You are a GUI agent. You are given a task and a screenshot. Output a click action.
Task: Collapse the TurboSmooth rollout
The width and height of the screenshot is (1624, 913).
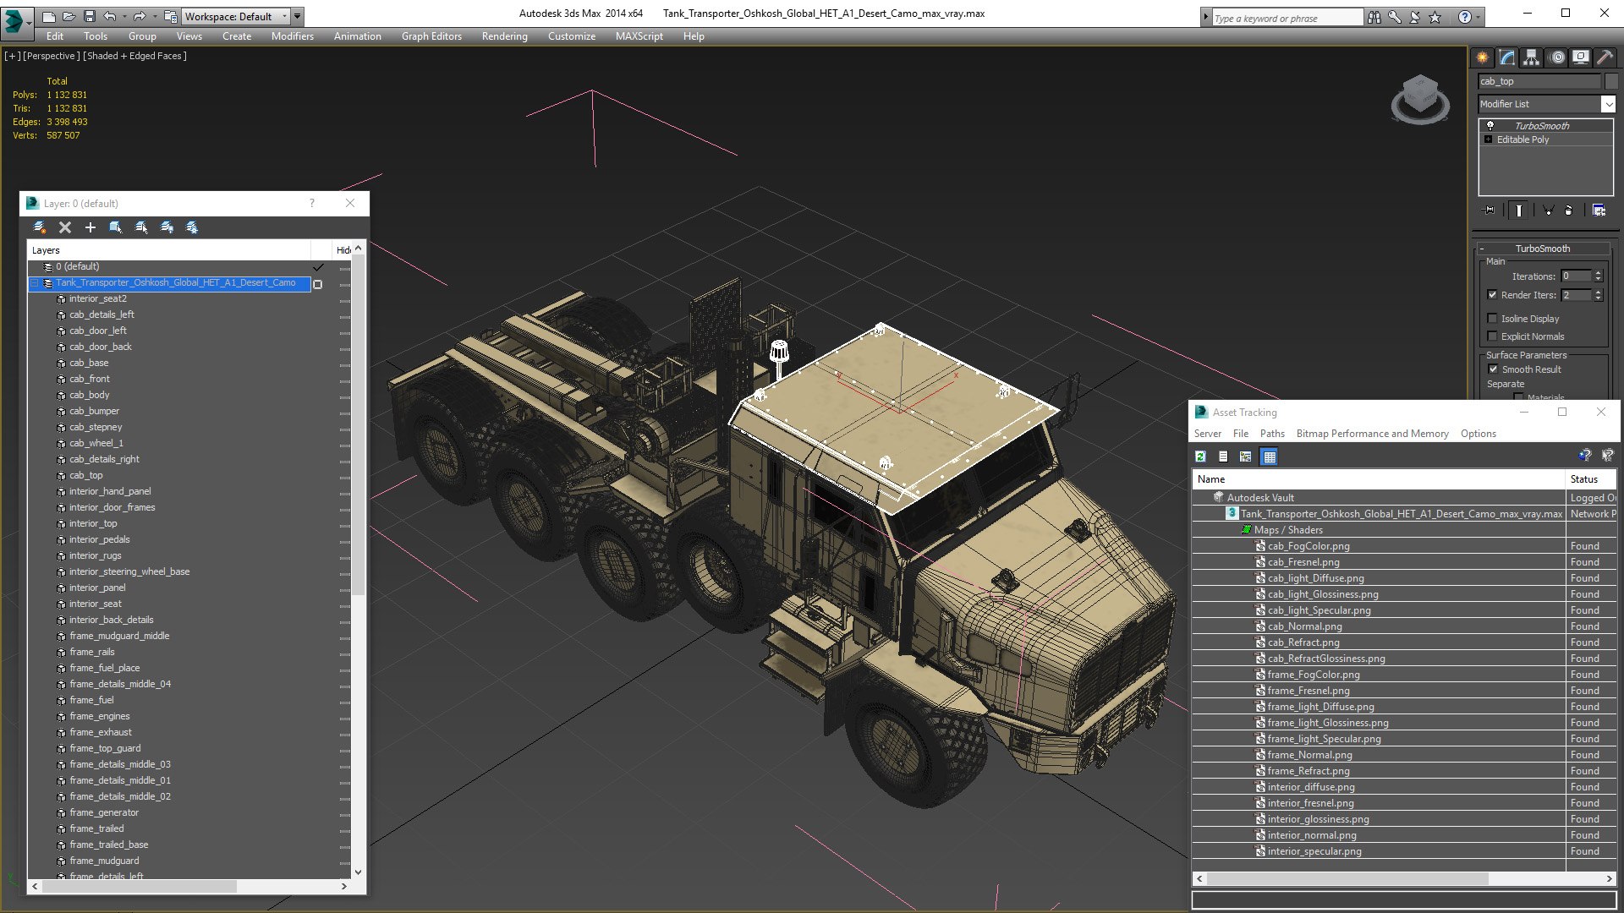(x=1482, y=249)
